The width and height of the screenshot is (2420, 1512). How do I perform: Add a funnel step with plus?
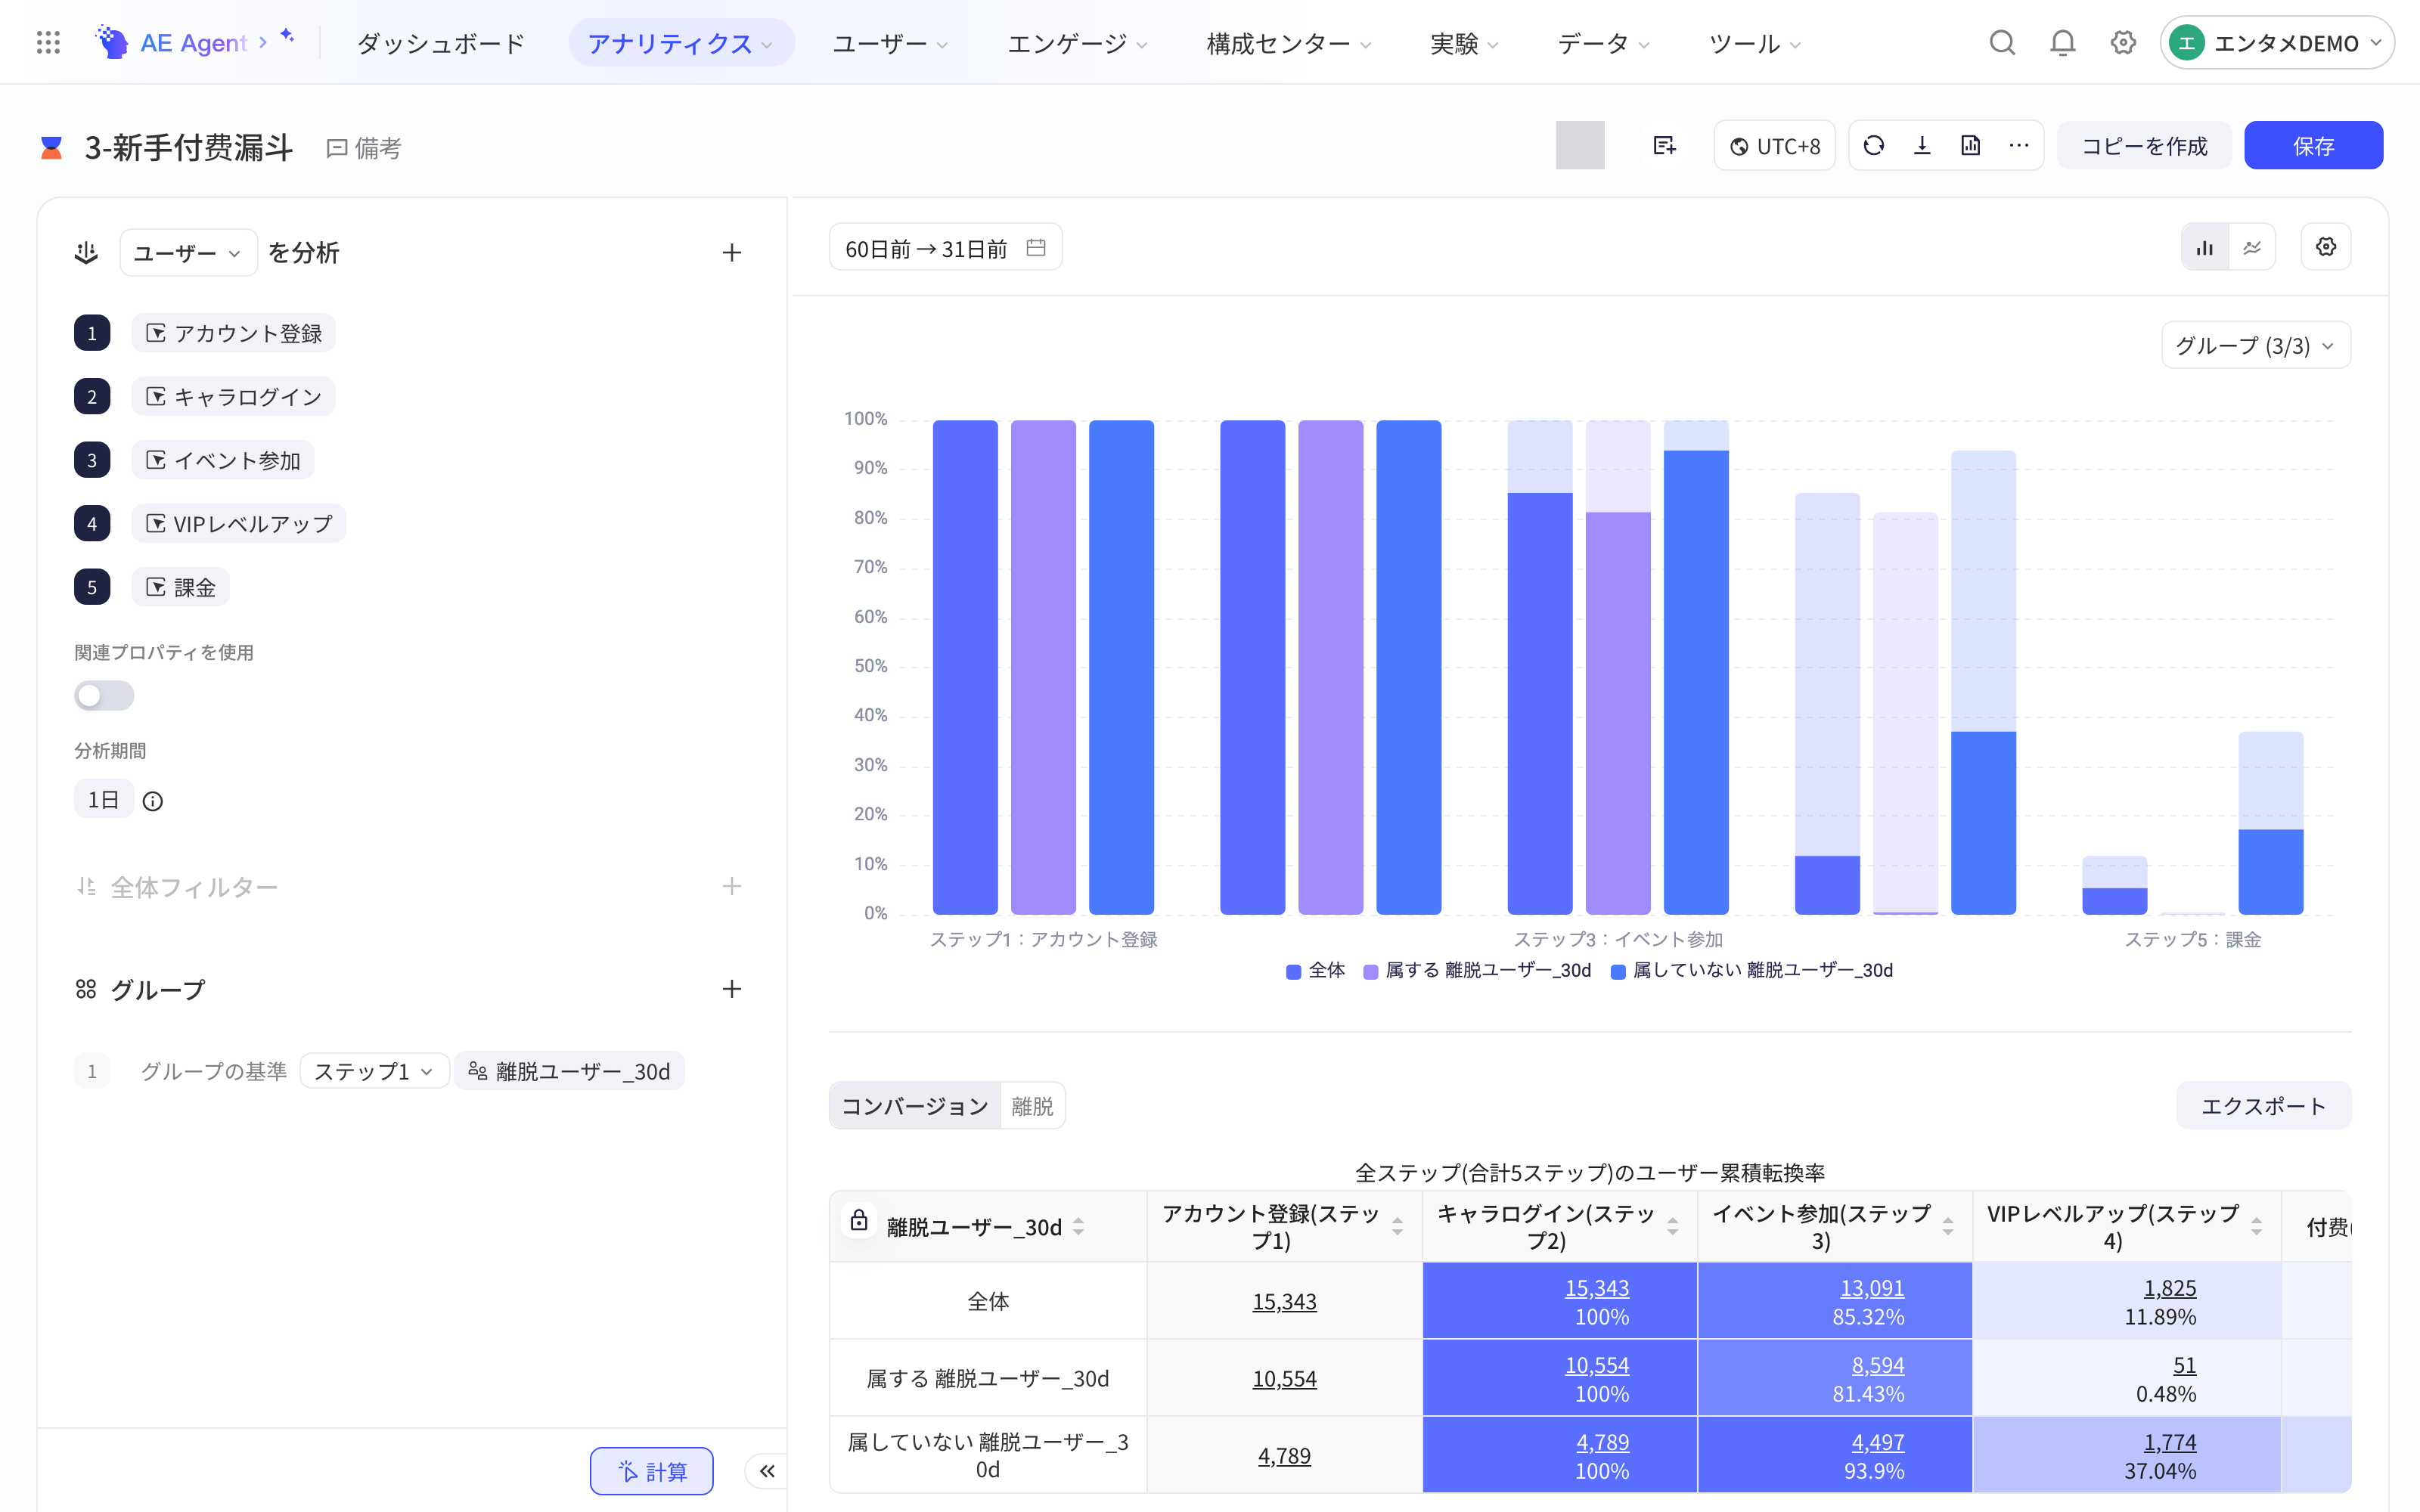coord(732,253)
